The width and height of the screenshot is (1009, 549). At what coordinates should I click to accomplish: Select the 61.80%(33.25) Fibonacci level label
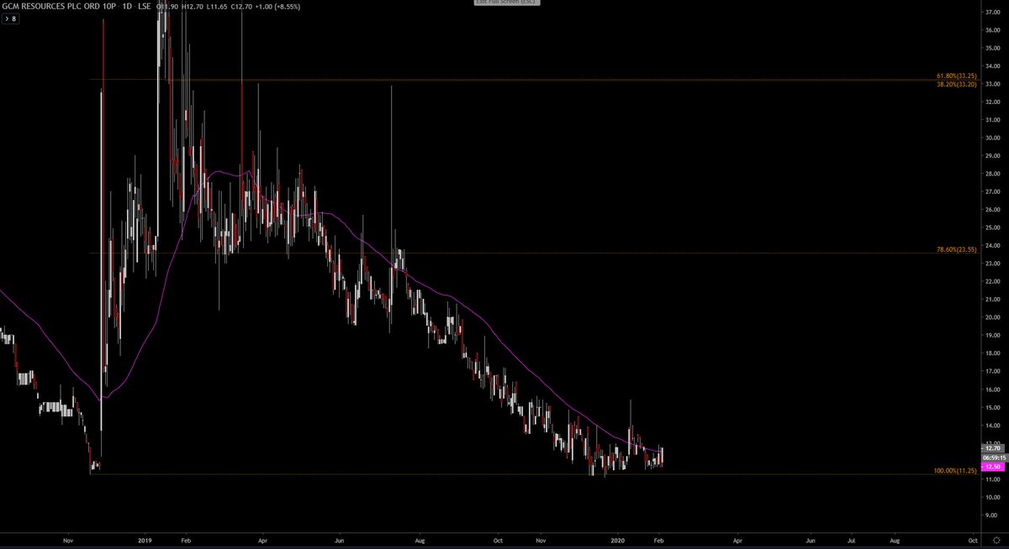[956, 76]
